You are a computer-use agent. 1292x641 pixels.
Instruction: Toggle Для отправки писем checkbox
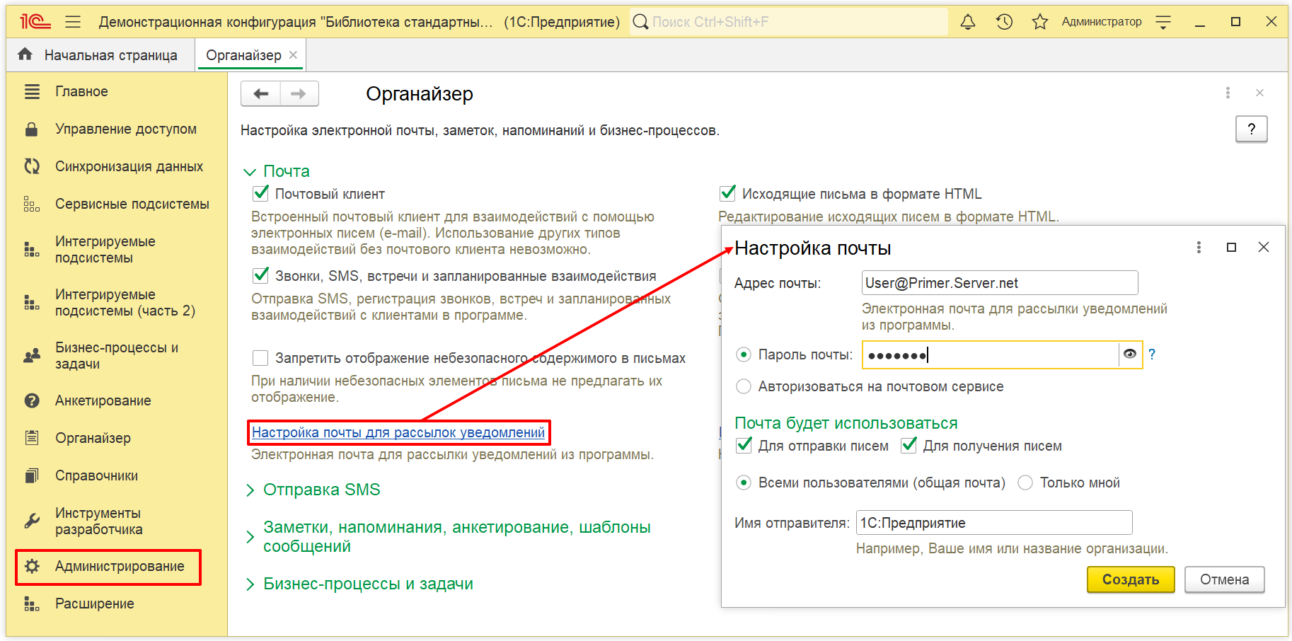click(x=744, y=446)
